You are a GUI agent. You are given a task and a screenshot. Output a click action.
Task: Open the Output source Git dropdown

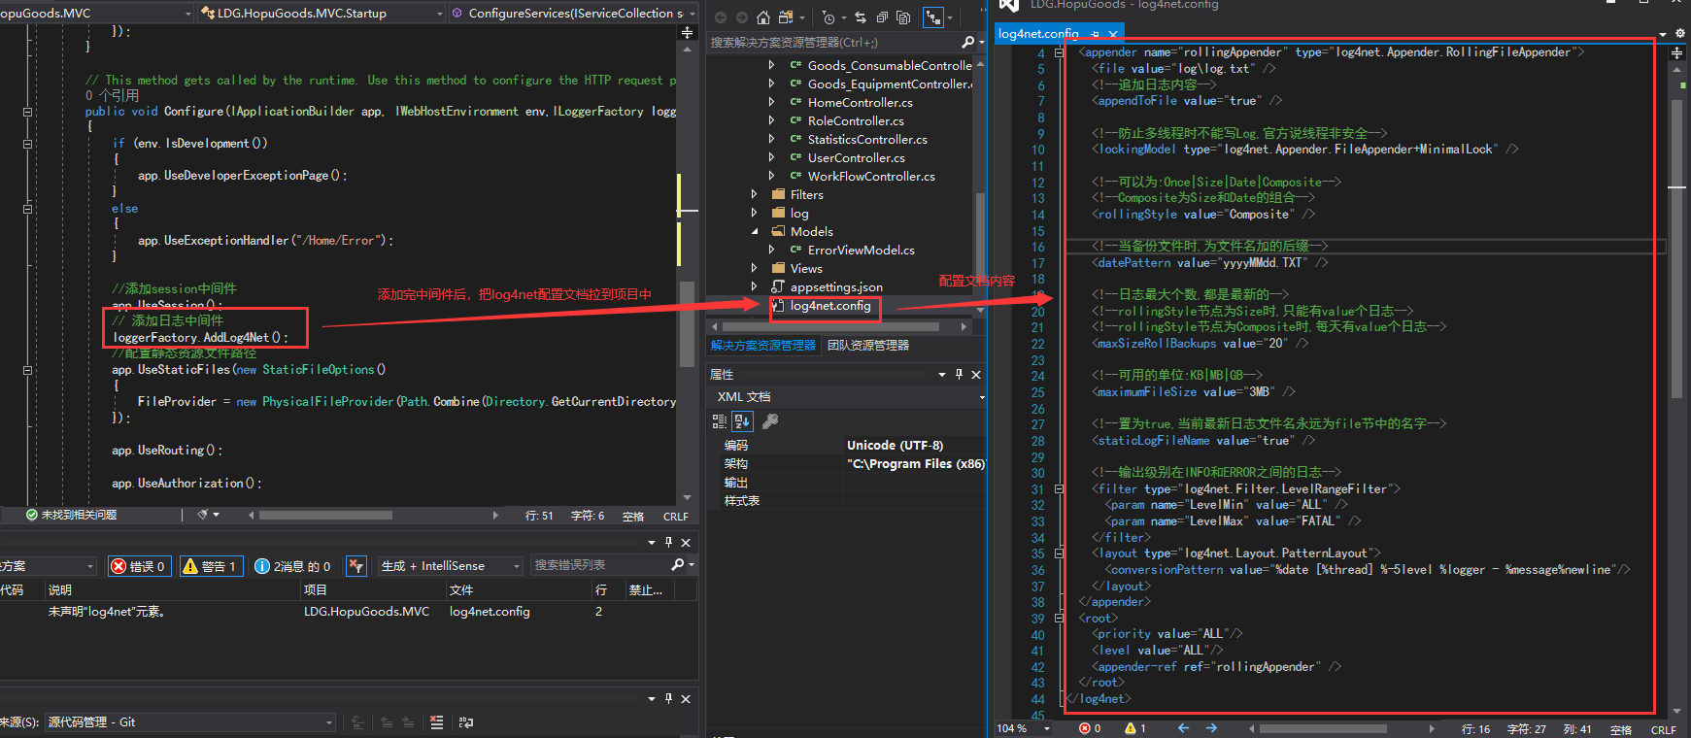pyautogui.click(x=190, y=722)
